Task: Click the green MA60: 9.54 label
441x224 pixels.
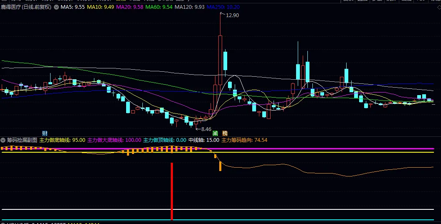Action: (159, 7)
